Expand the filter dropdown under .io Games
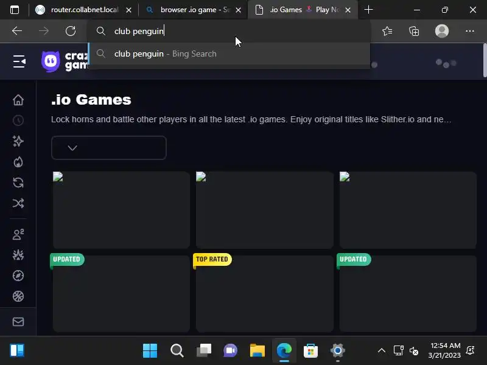 pyautogui.click(x=109, y=148)
